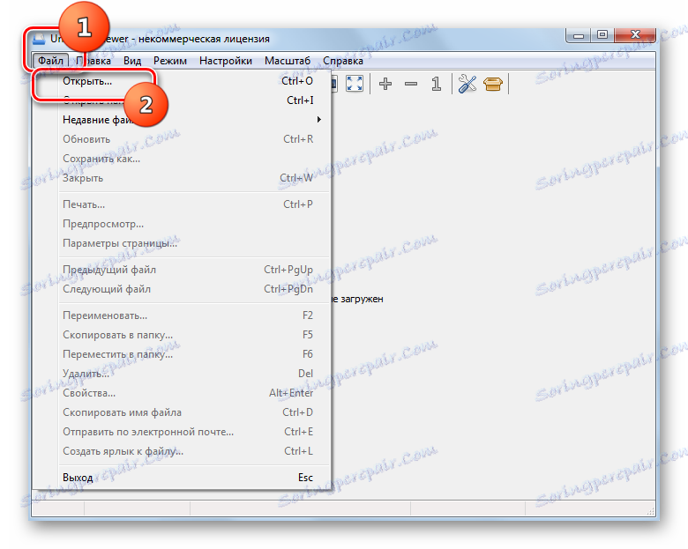
Task: Expand the Недавние файлы submenu arrow
Action: pyautogui.click(x=319, y=119)
